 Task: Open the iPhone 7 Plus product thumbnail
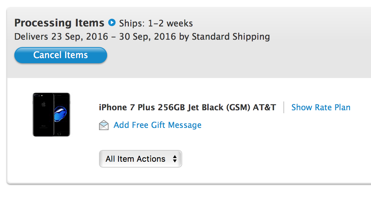52,115
